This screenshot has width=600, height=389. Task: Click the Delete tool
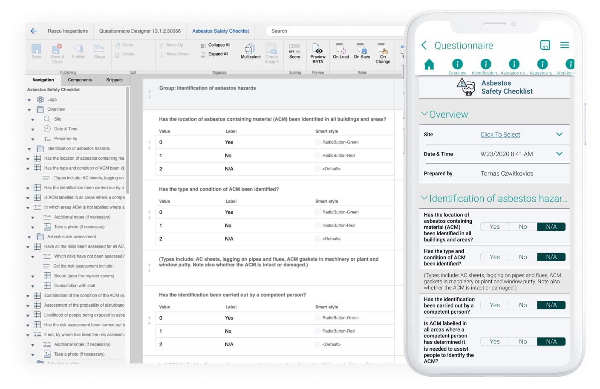(124, 54)
